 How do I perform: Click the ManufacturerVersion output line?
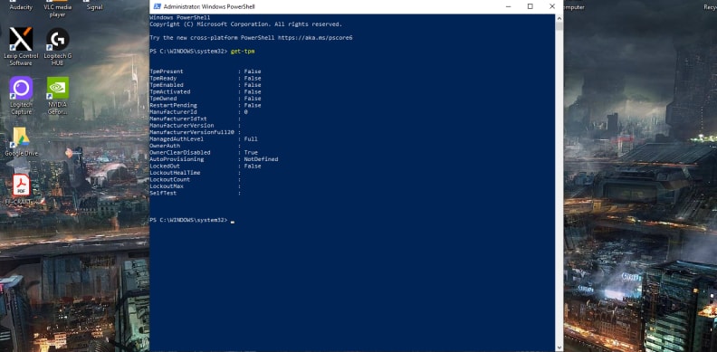[x=196, y=125]
